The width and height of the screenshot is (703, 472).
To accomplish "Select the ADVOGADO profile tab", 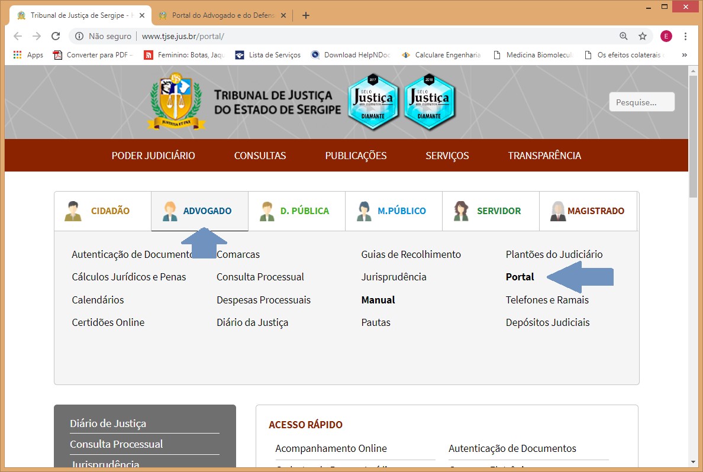I will (x=199, y=211).
